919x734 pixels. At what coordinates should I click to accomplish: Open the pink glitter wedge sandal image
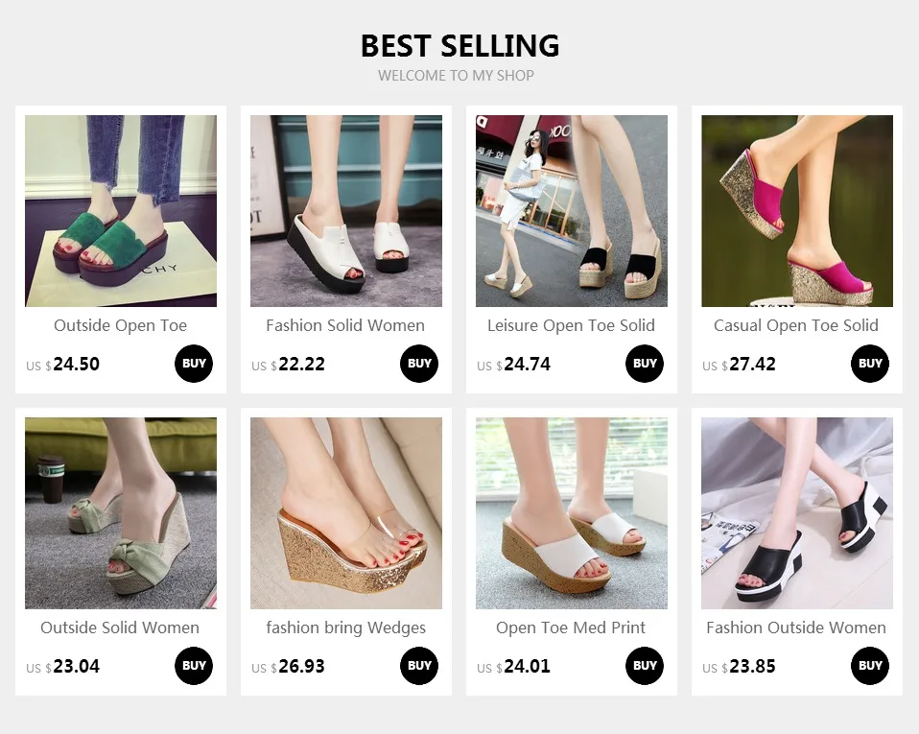click(797, 211)
